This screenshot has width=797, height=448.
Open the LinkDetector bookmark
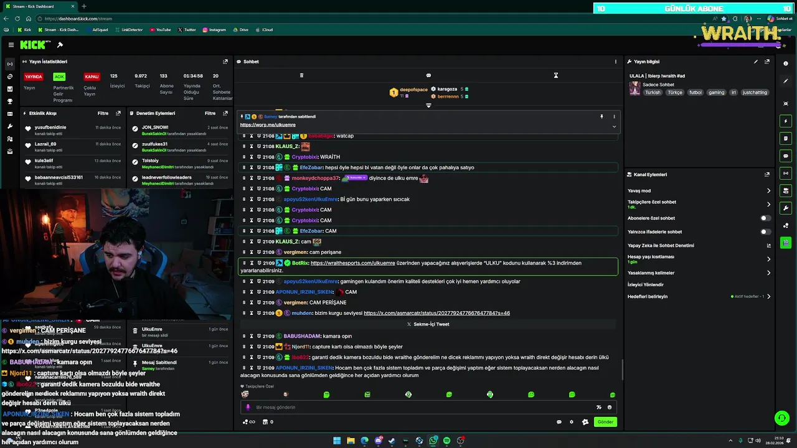coord(128,30)
